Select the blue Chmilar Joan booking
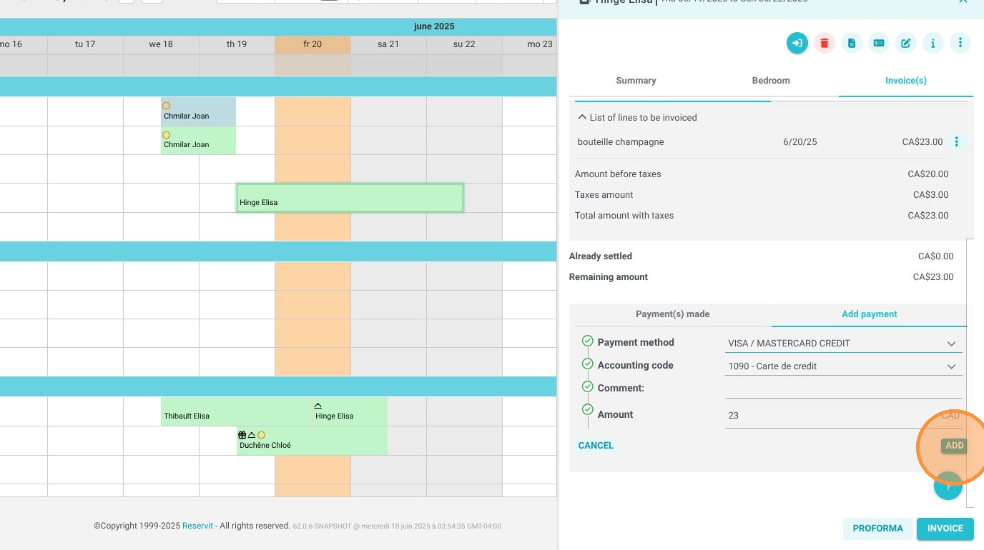The height and width of the screenshot is (550, 984). (x=198, y=111)
